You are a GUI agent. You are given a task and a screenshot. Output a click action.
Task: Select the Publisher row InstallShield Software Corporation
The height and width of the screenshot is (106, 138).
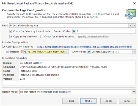pyautogui.click(x=69, y=75)
